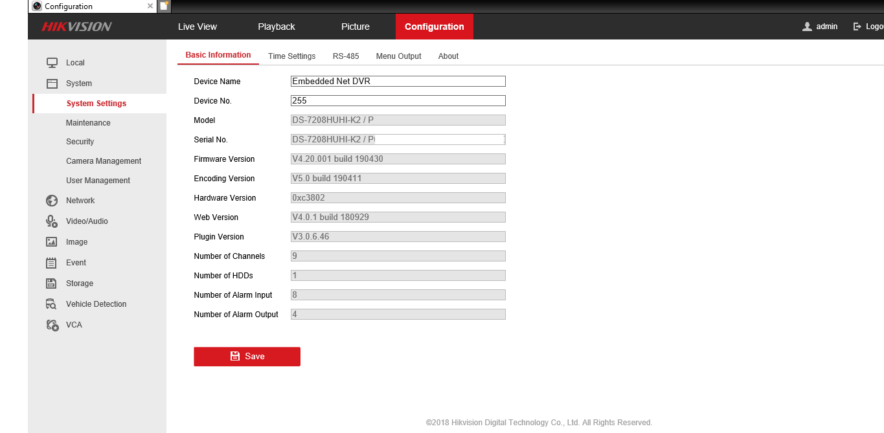Open the Time Settings tab
The image size is (884, 433).
pos(291,56)
